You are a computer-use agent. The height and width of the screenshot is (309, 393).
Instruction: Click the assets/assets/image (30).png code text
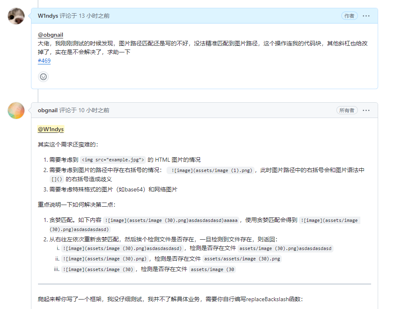[x=242, y=259]
